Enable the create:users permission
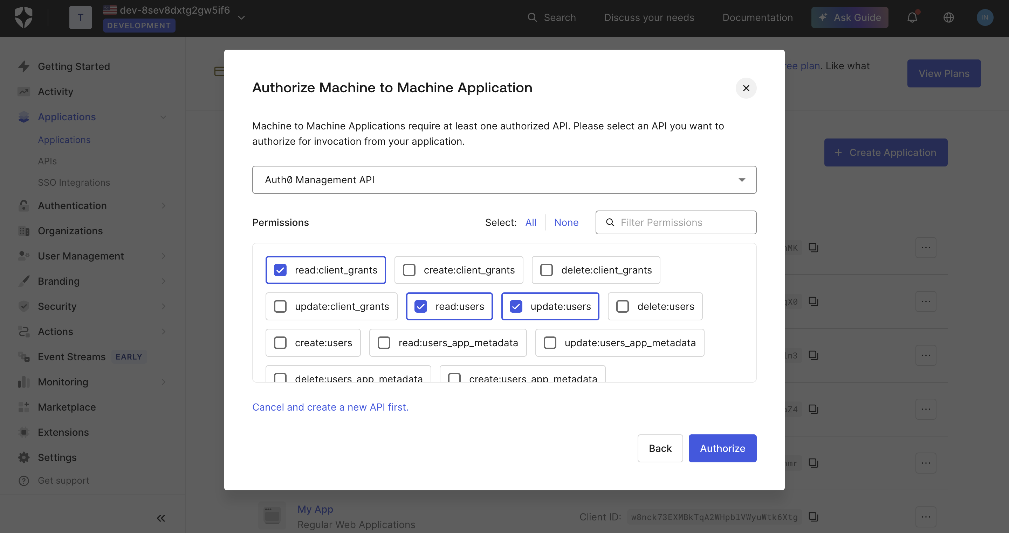 click(x=280, y=343)
